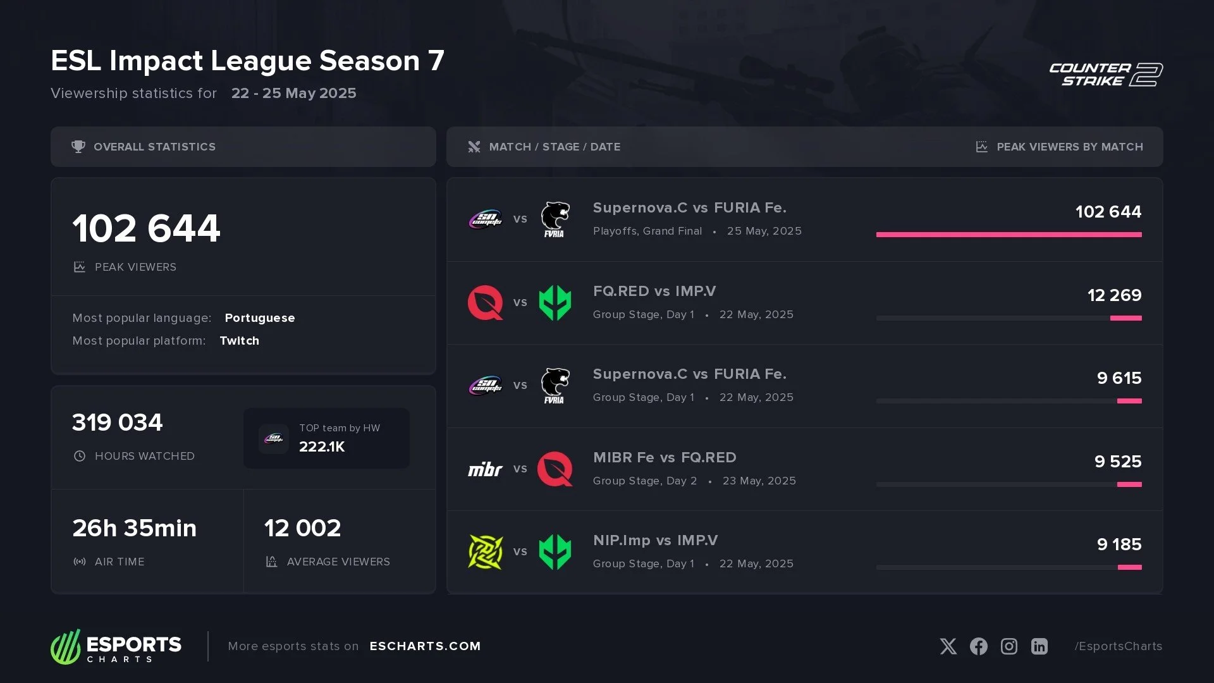This screenshot has width=1214, height=683.
Task: Click the Instagram icon in footer
Action: pyautogui.click(x=1009, y=646)
